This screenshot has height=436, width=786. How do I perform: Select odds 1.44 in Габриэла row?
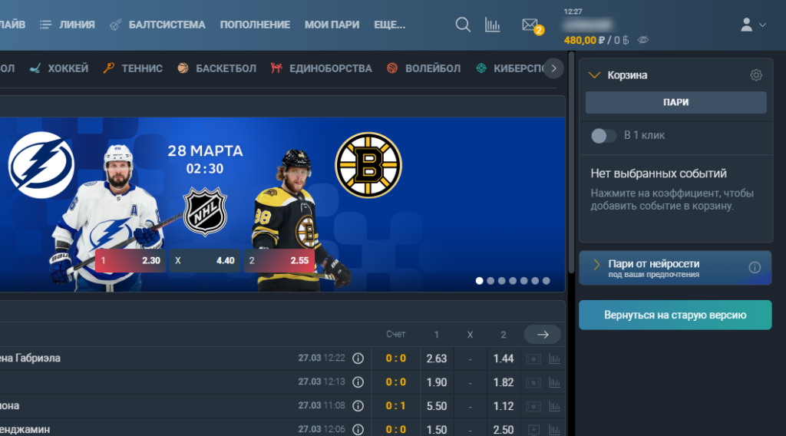504,358
